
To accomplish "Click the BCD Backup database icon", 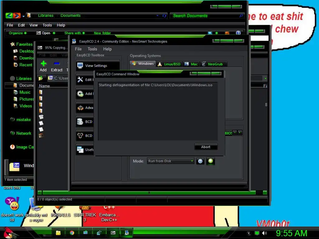I will pos(80,122).
